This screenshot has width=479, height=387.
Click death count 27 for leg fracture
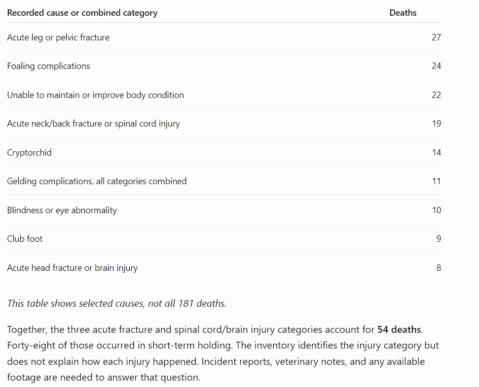436,37
